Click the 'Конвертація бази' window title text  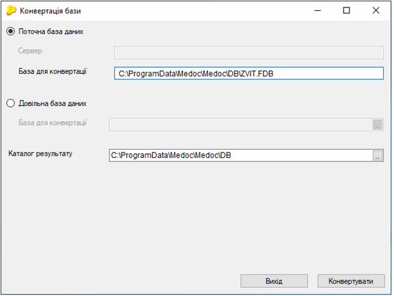click(51, 11)
